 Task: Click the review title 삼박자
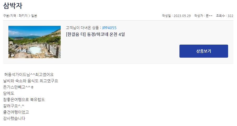[13, 6]
